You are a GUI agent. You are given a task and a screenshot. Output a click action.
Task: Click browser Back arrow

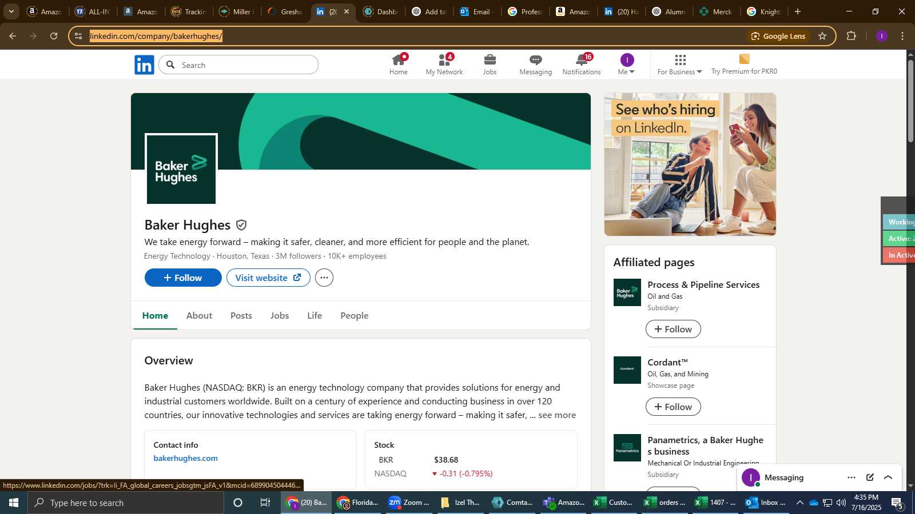pyautogui.click(x=13, y=36)
